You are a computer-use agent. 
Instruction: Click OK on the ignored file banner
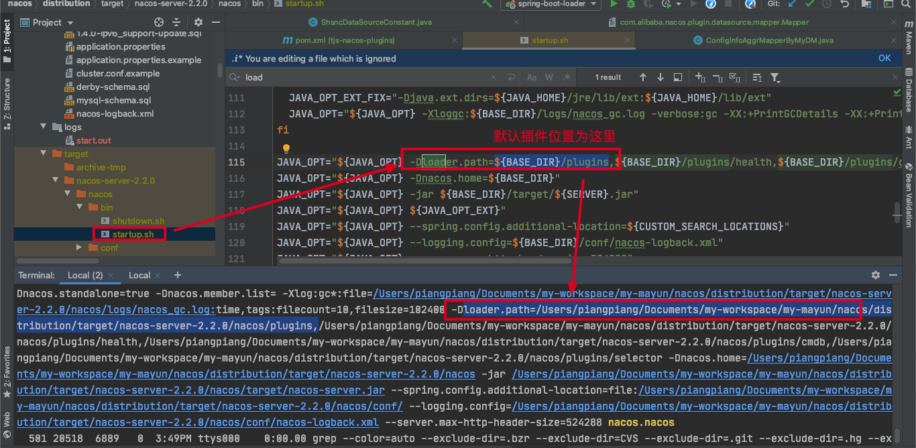(884, 58)
